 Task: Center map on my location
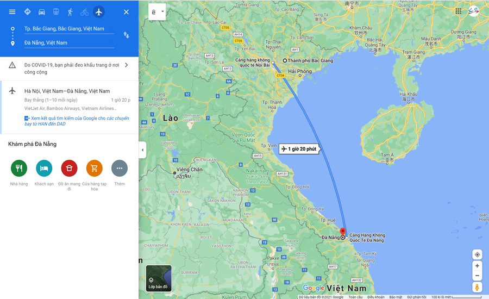tap(477, 254)
